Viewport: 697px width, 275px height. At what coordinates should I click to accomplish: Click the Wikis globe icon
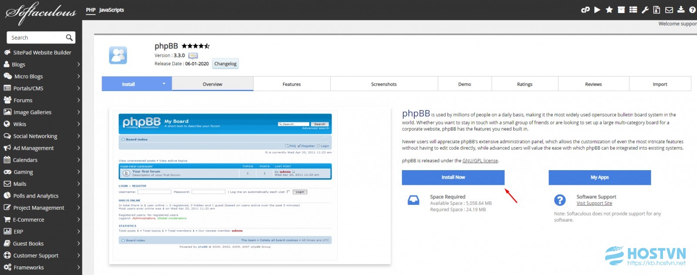(7, 124)
